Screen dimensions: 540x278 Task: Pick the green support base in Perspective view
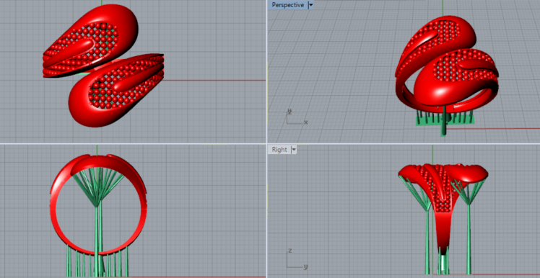(444, 120)
